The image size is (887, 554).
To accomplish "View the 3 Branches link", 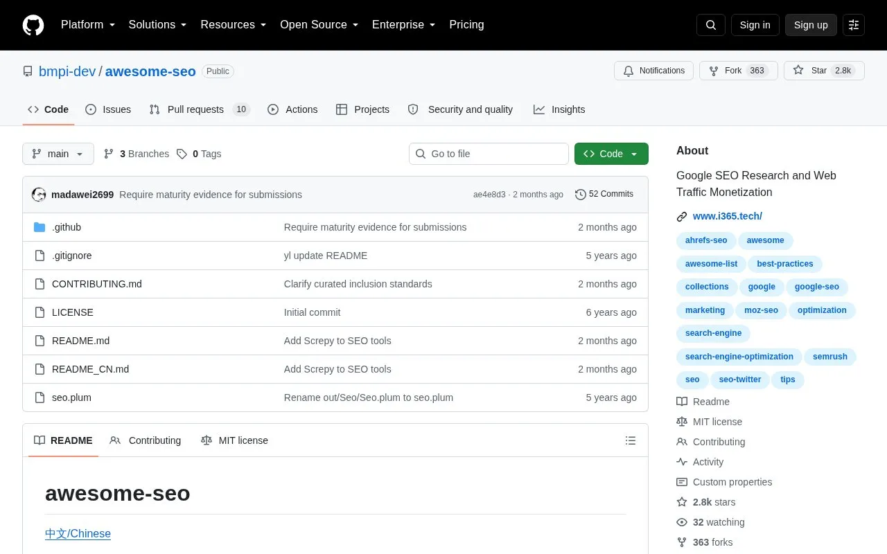I will pyautogui.click(x=137, y=154).
